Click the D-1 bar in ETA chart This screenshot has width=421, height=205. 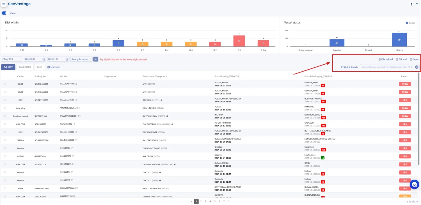tap(239, 41)
